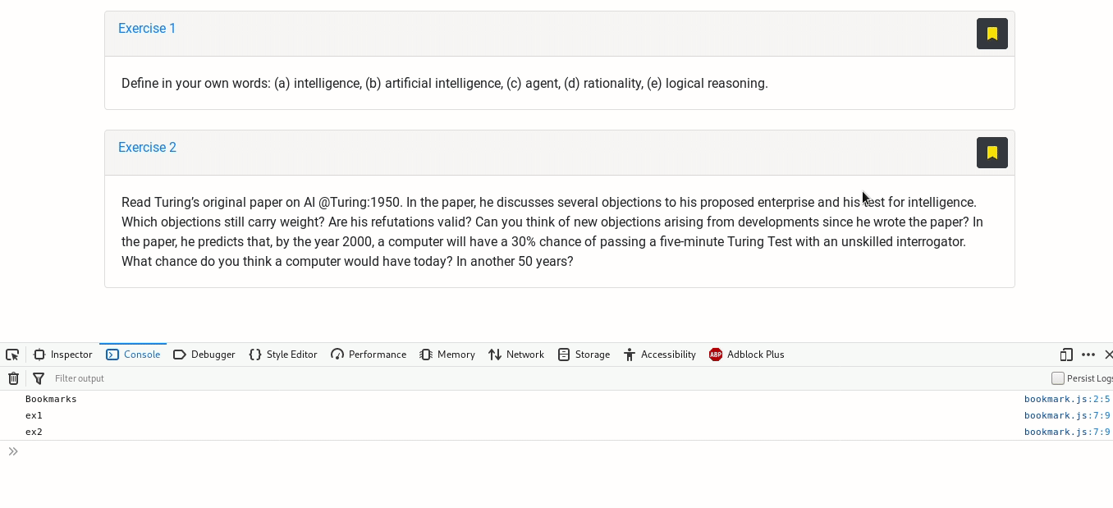Switch to the Network tab
1113x508 pixels.
[515, 355]
